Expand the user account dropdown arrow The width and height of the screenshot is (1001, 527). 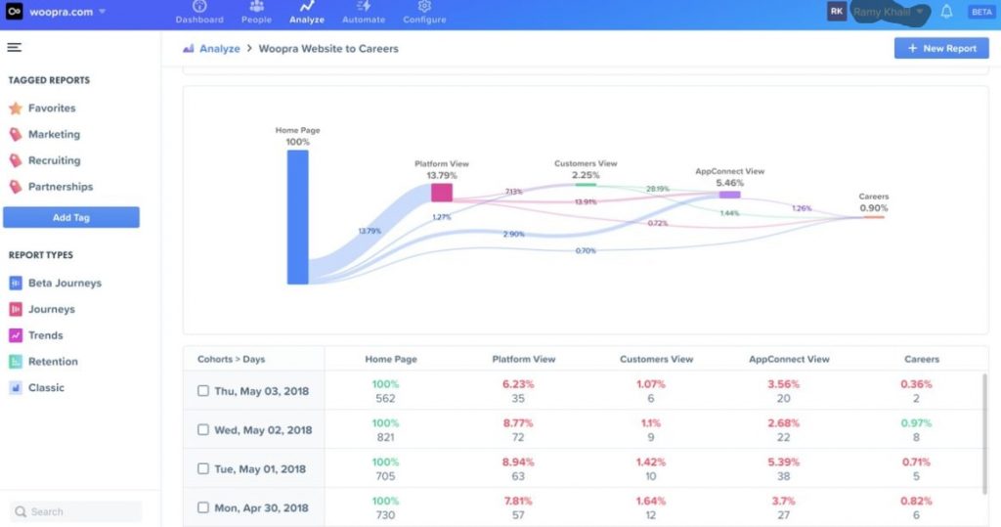[920, 12]
